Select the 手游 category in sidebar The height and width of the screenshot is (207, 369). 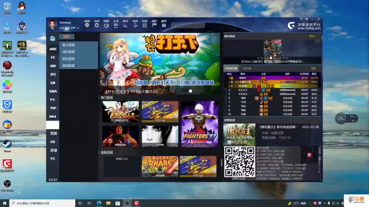[x=53, y=150]
